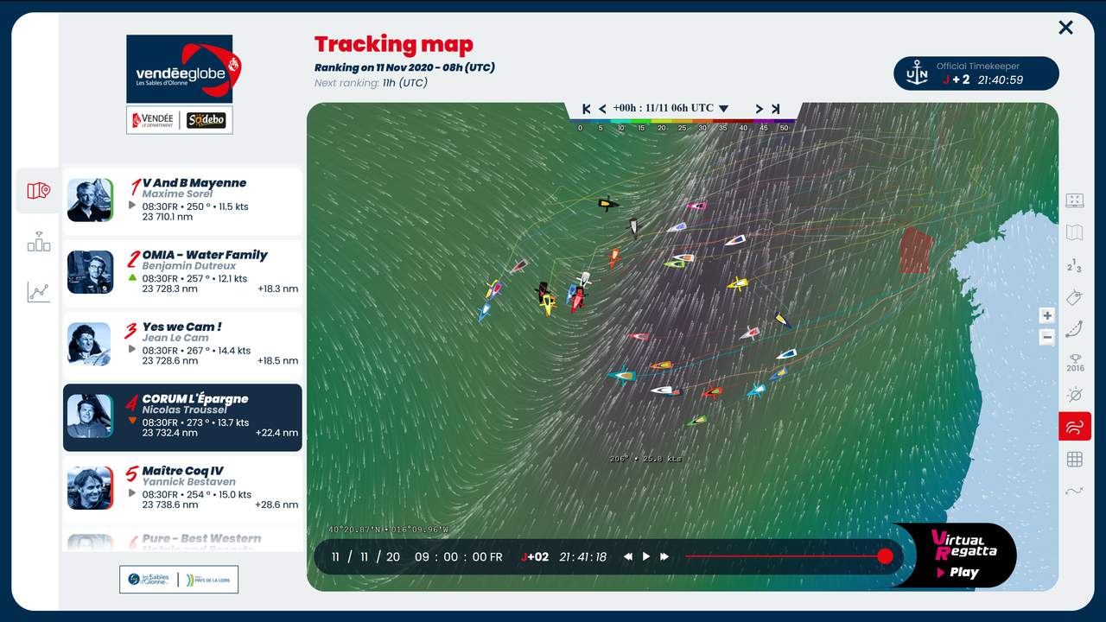The width and height of the screenshot is (1106, 622).
Task: Zoom out on the map
Action: click(x=1047, y=338)
